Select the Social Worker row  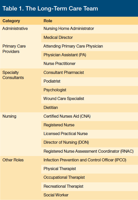90,195
